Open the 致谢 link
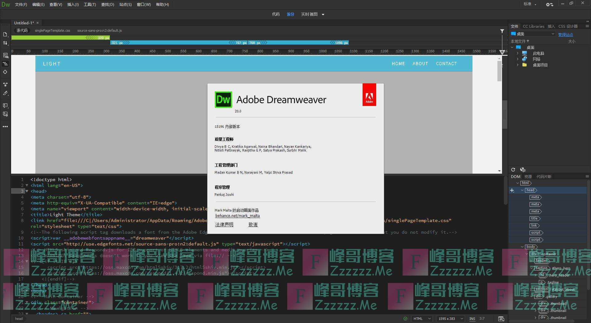 (253, 225)
